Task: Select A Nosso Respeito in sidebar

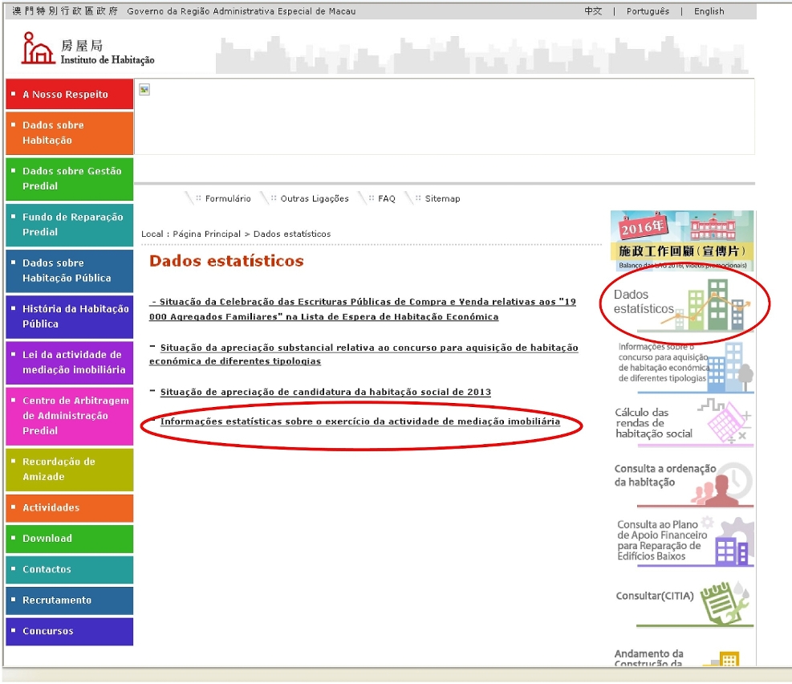Action: tap(69, 95)
